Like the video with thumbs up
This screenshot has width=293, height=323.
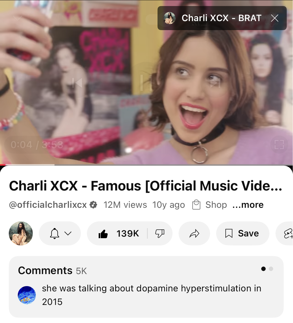pyautogui.click(x=118, y=233)
